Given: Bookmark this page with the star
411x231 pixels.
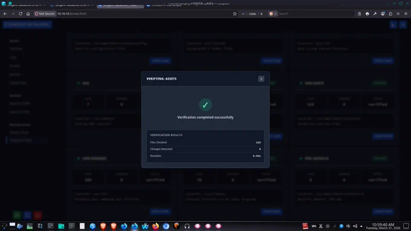Looking at the screenshot, I should [x=235, y=14].
